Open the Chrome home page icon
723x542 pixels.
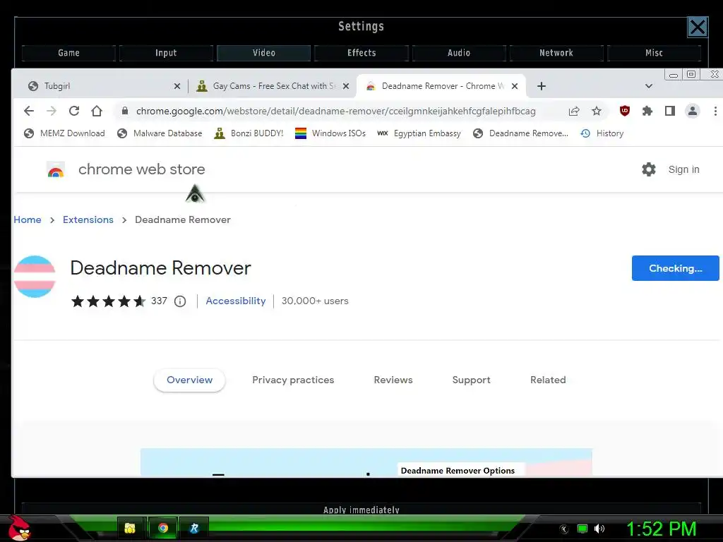click(x=96, y=111)
